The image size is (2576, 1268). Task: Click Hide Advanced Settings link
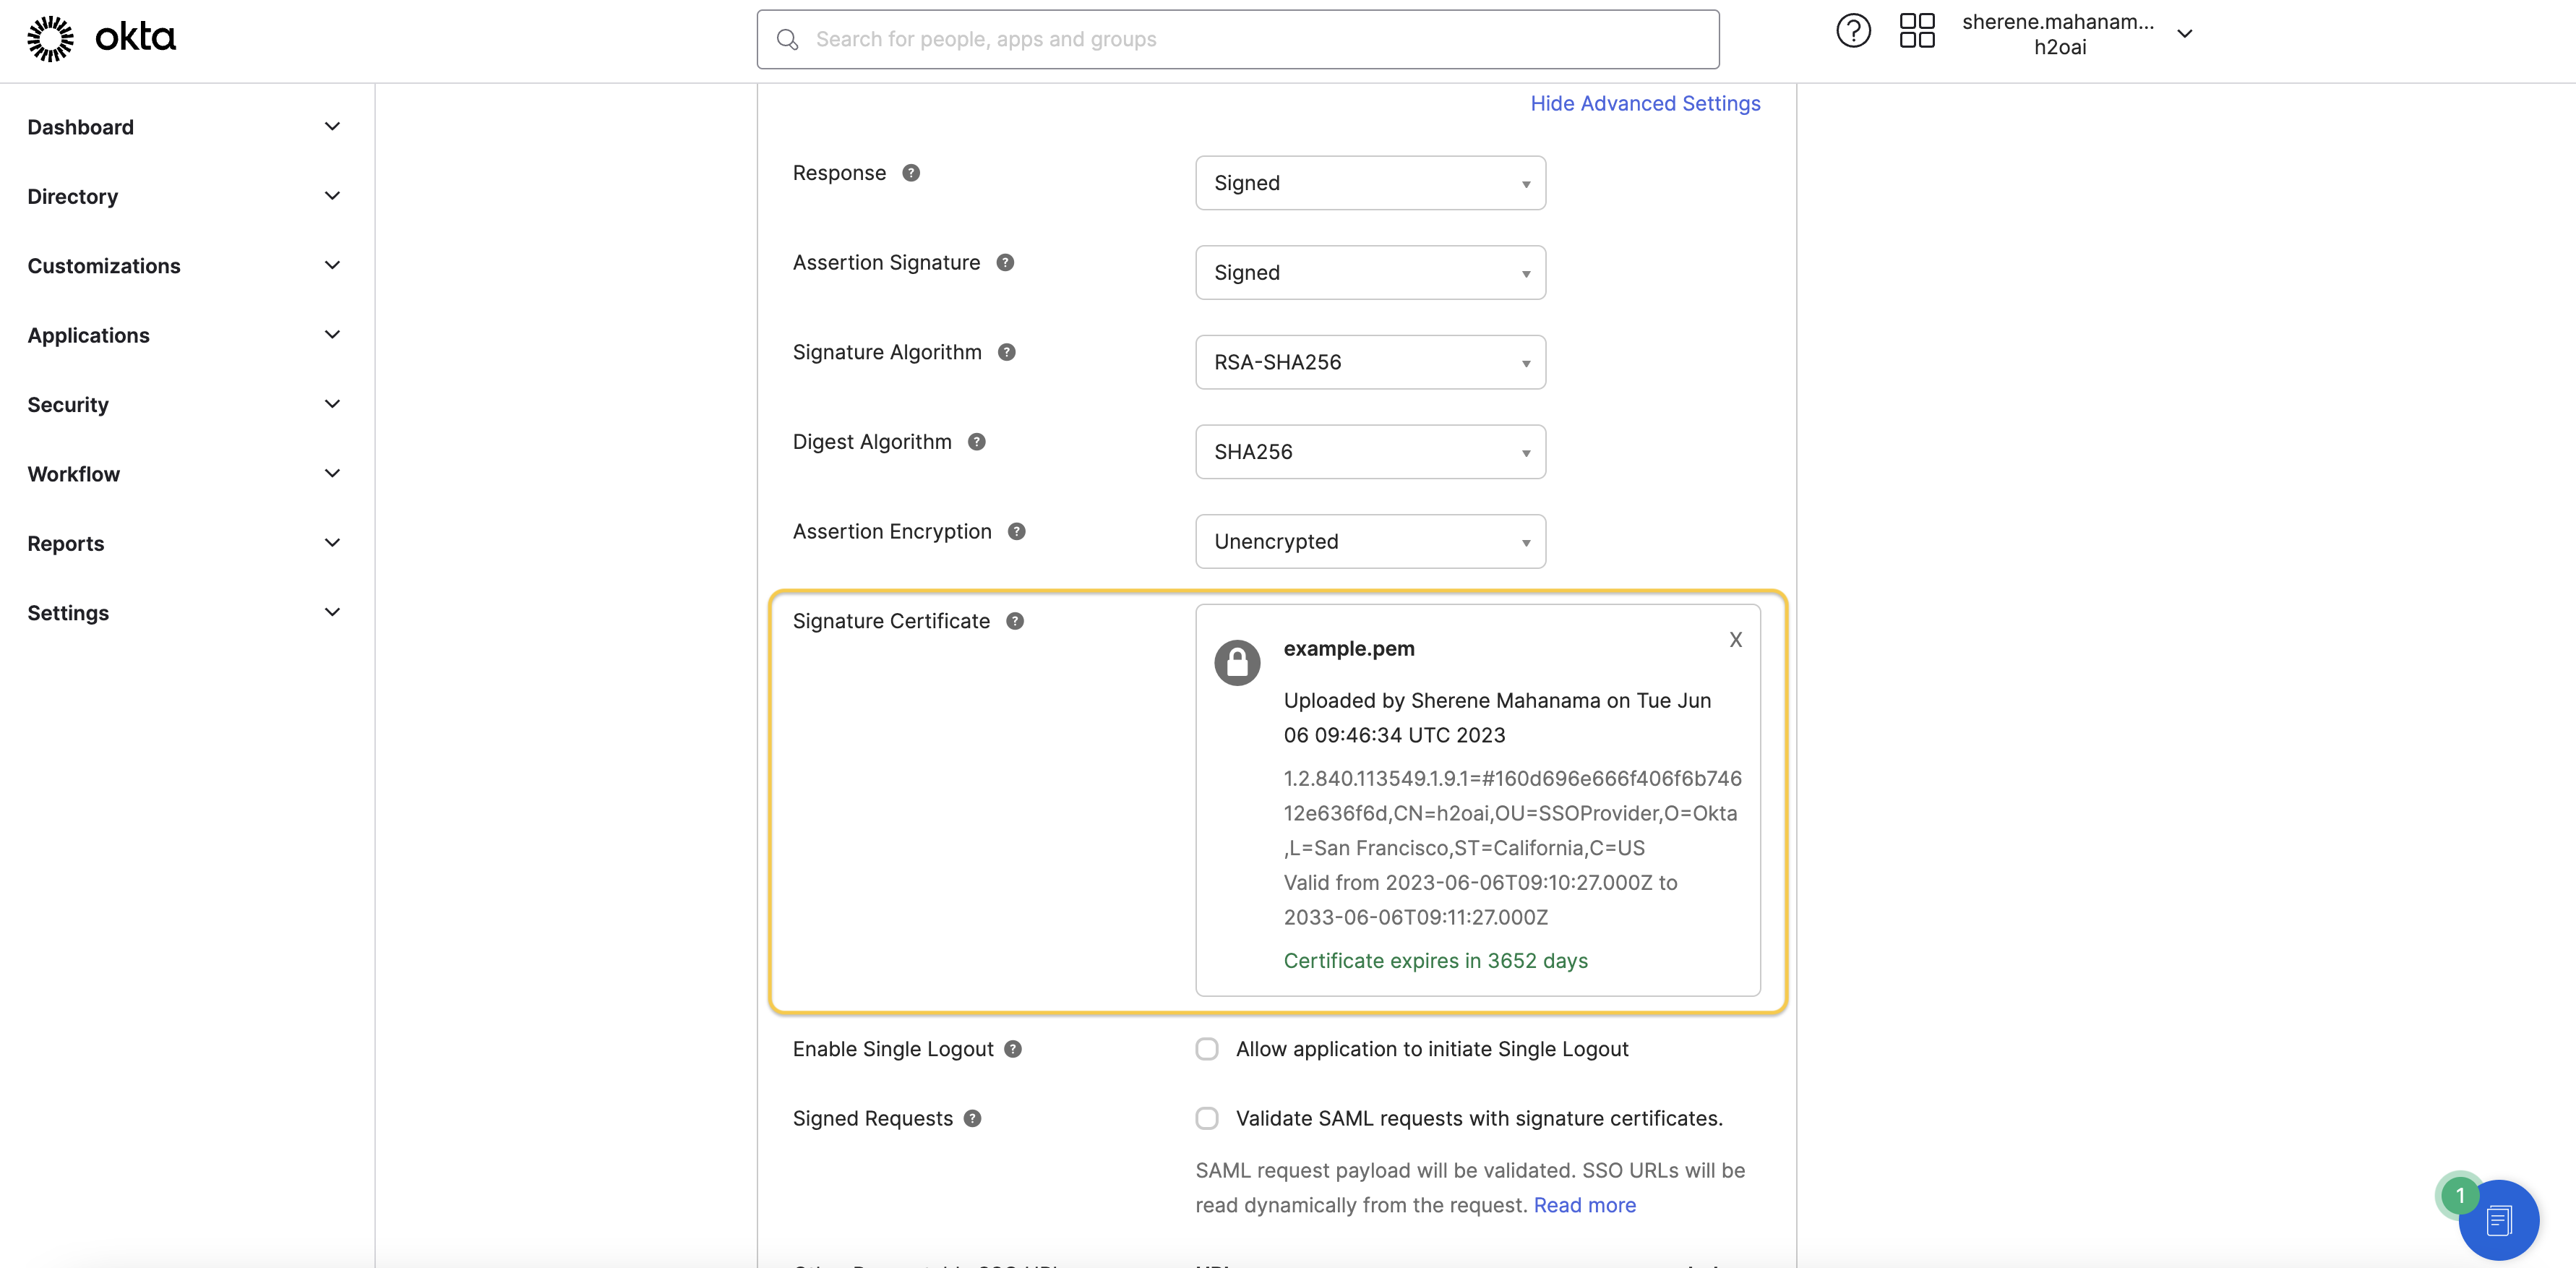(x=1645, y=104)
